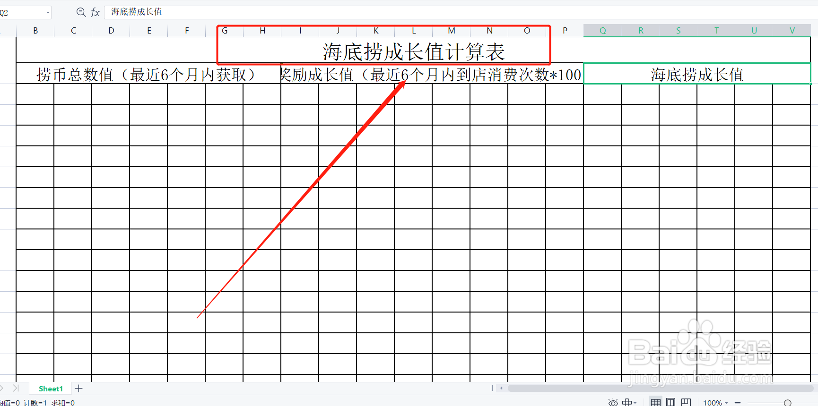Select column G header
The width and height of the screenshot is (818, 406).
[x=225, y=31]
